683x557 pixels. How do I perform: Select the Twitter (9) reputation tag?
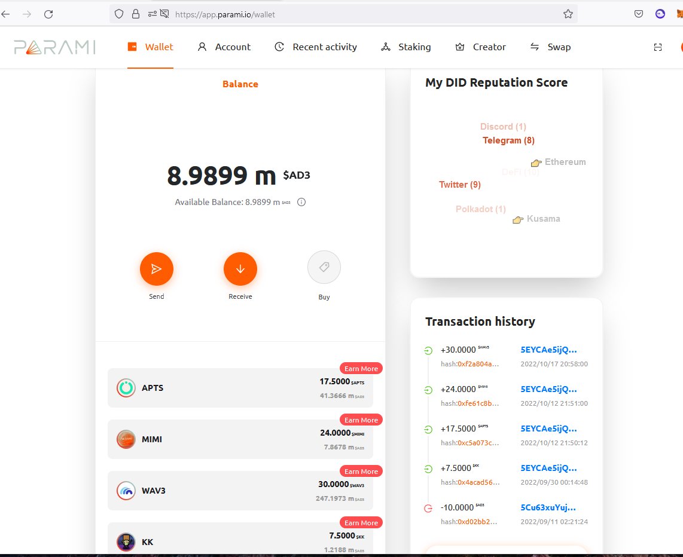460,185
